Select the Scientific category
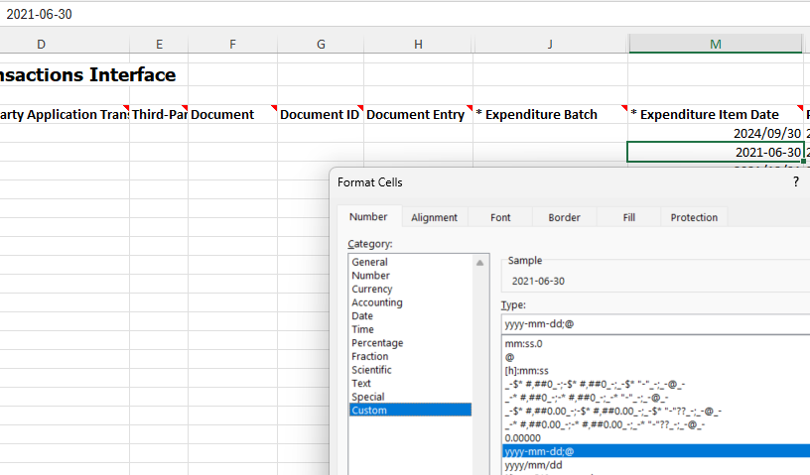Image resolution: width=810 pixels, height=475 pixels. tap(410, 369)
